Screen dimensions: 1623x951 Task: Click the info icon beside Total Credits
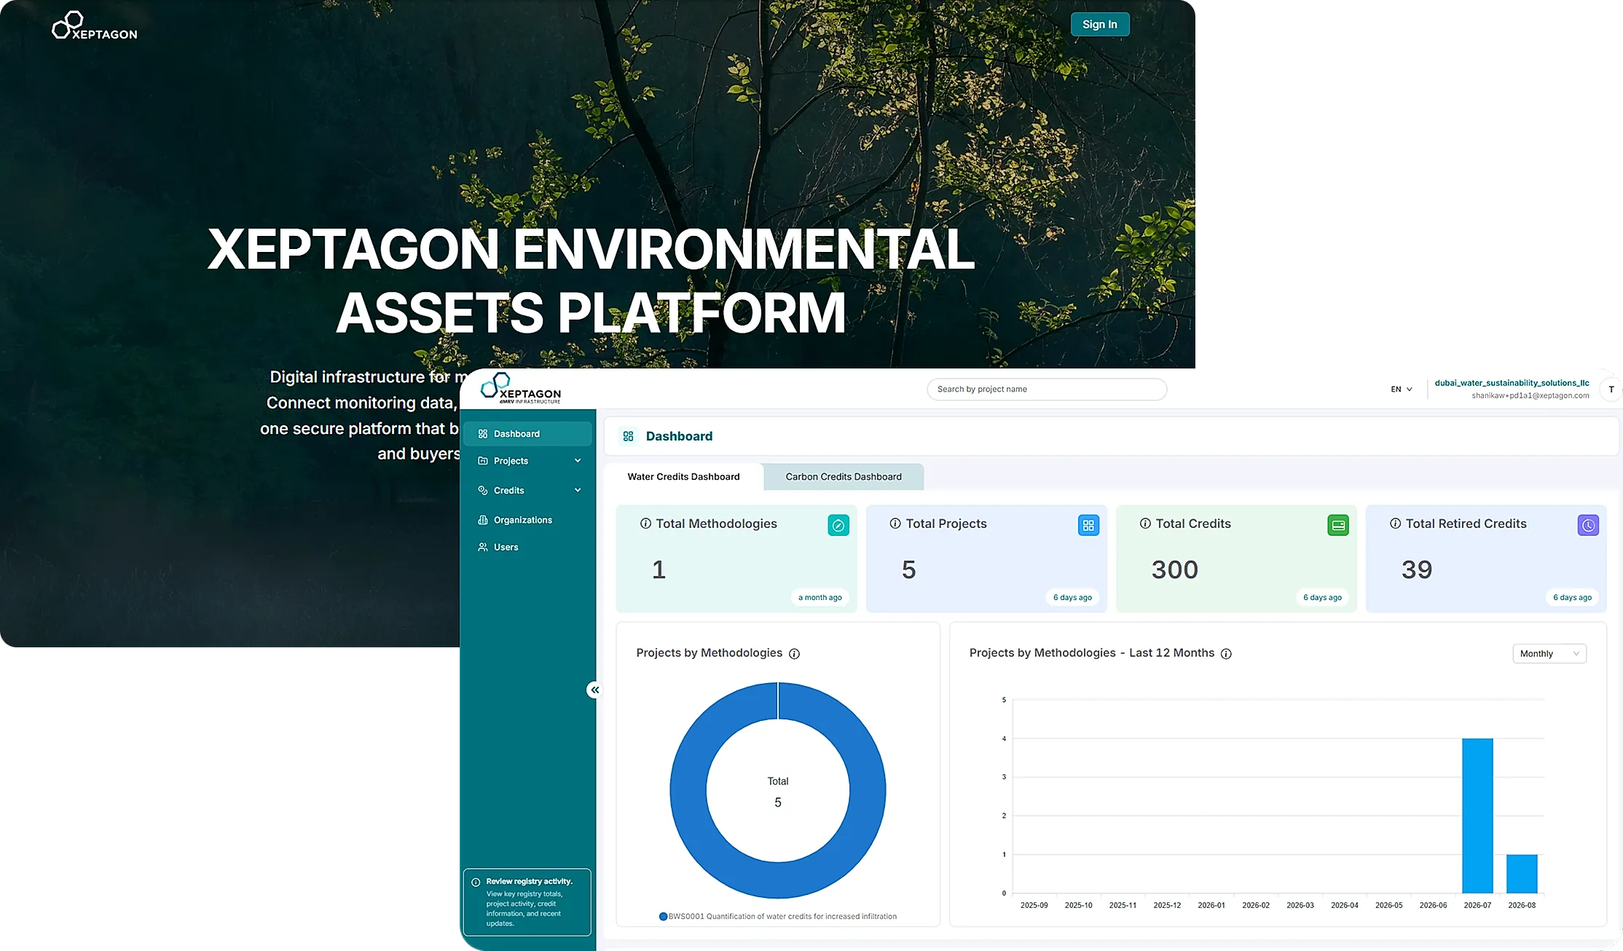click(1145, 524)
